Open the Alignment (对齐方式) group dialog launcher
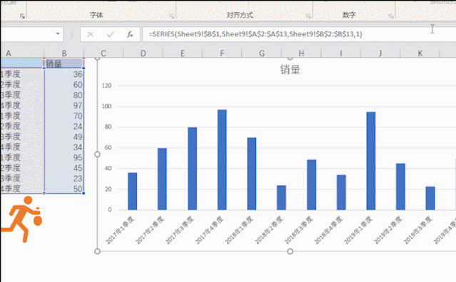 [308, 16]
